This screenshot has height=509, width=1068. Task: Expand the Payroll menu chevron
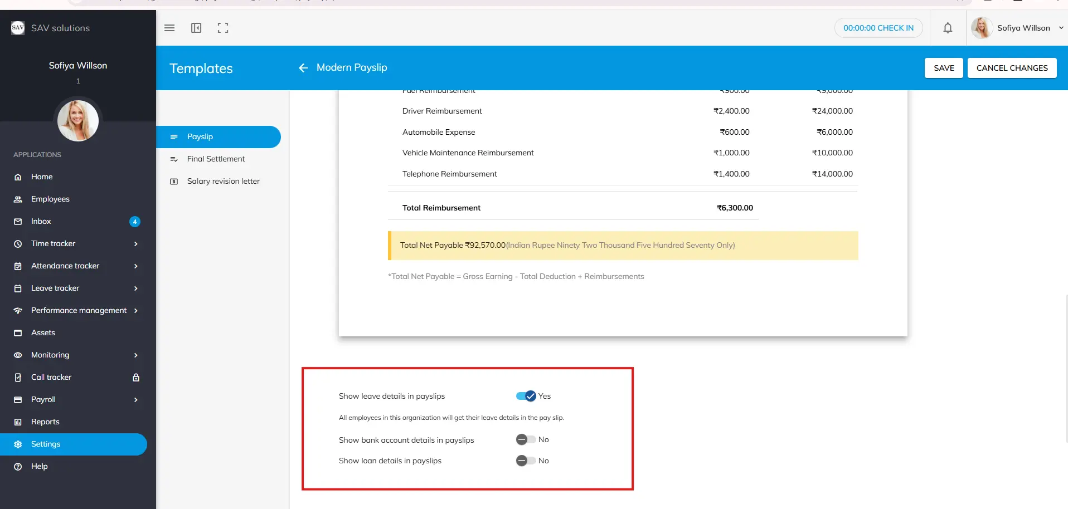pos(135,400)
